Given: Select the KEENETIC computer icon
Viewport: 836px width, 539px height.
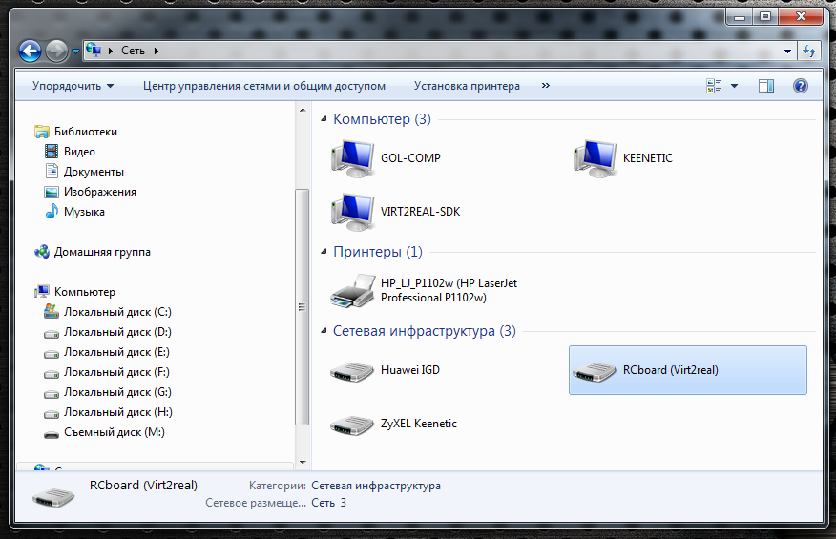Looking at the screenshot, I should [595, 158].
